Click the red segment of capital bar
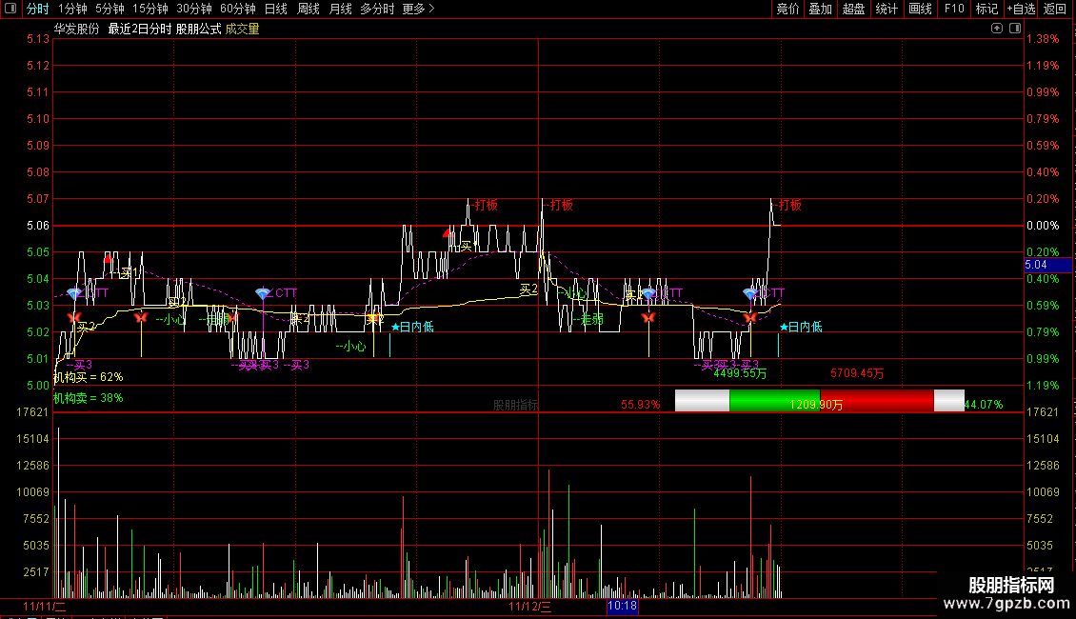 (877, 401)
